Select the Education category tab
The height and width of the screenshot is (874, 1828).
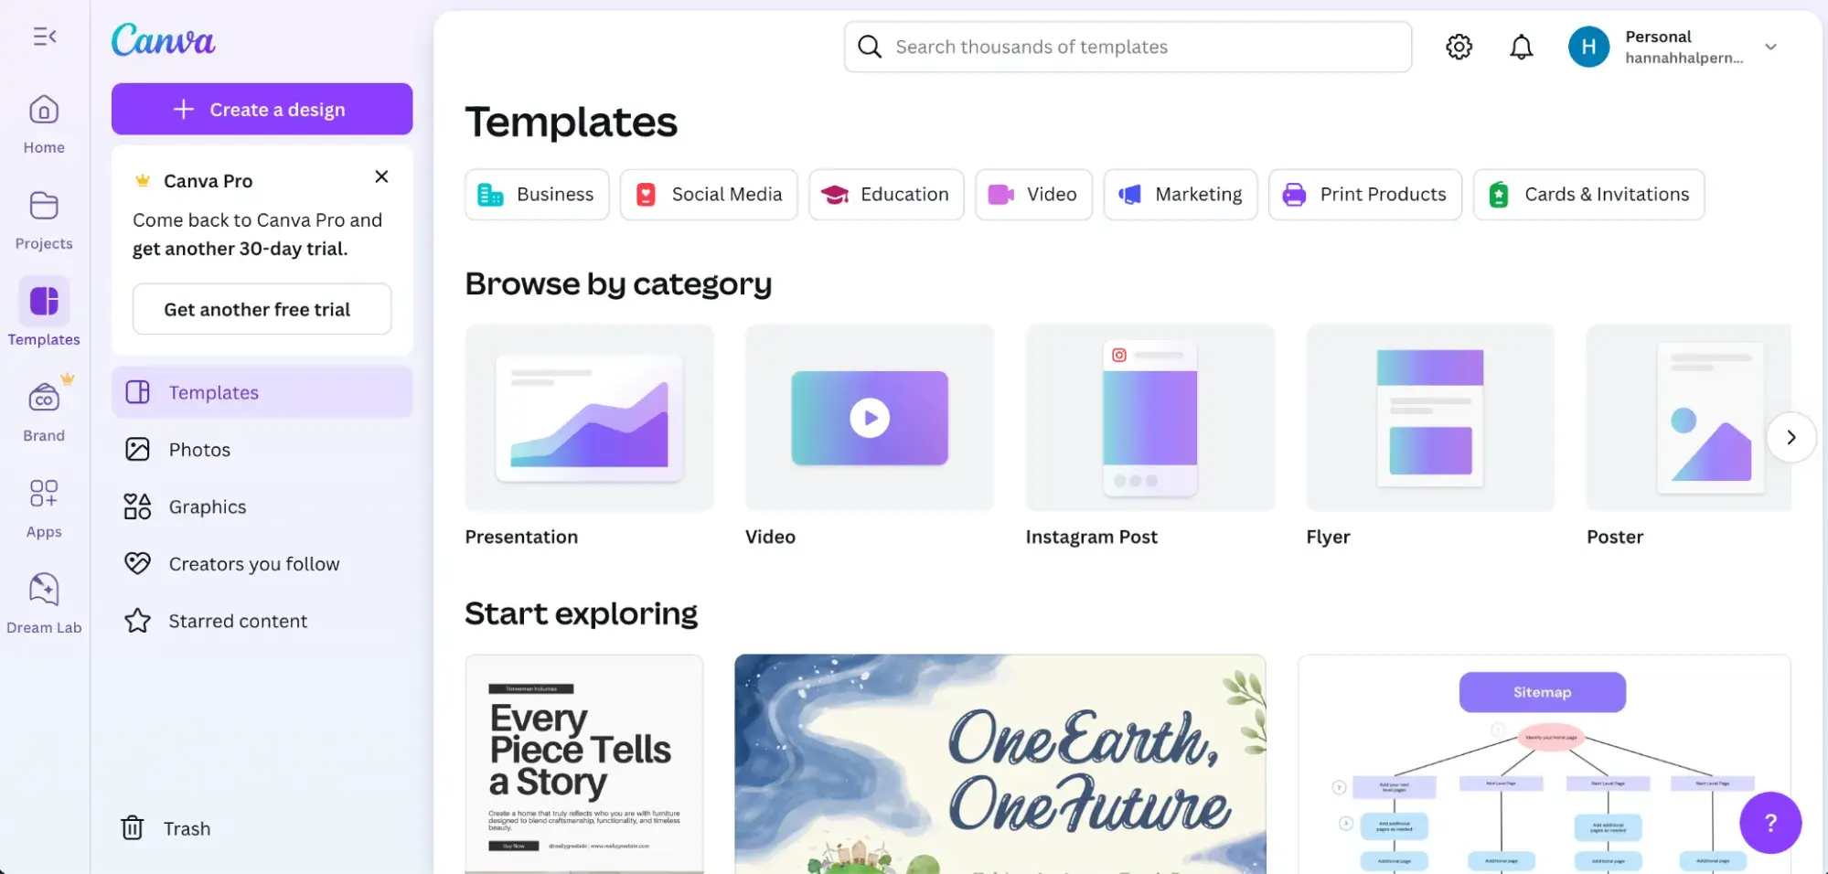click(885, 195)
